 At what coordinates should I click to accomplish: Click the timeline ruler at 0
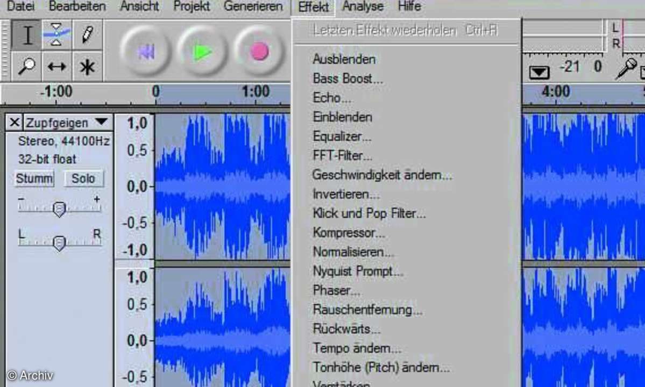155,91
